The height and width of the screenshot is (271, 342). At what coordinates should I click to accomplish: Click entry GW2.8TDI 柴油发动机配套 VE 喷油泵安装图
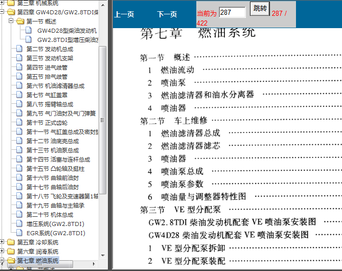[232, 222]
